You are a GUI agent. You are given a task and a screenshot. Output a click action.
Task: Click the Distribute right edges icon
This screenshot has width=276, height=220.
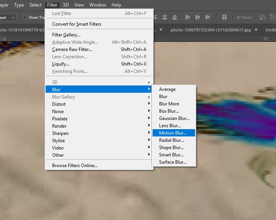pyautogui.click(x=207, y=17)
